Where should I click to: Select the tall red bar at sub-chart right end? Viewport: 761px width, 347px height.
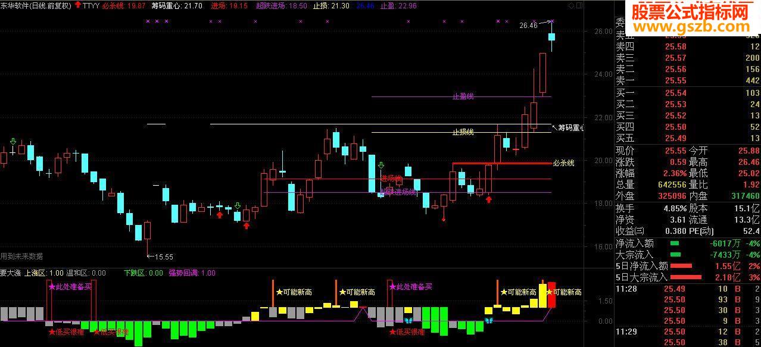(x=551, y=295)
